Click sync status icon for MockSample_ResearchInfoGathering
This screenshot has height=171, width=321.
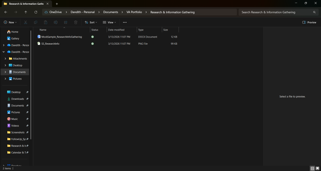(93, 37)
